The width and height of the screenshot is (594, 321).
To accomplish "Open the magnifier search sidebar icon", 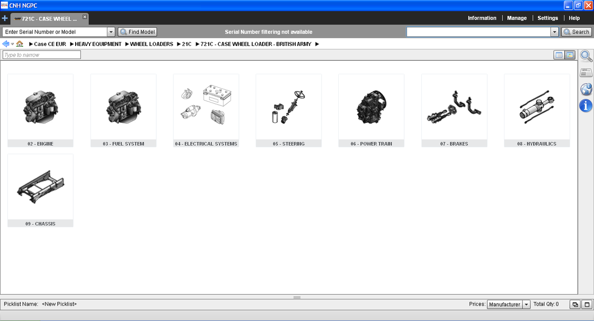I will pos(586,56).
